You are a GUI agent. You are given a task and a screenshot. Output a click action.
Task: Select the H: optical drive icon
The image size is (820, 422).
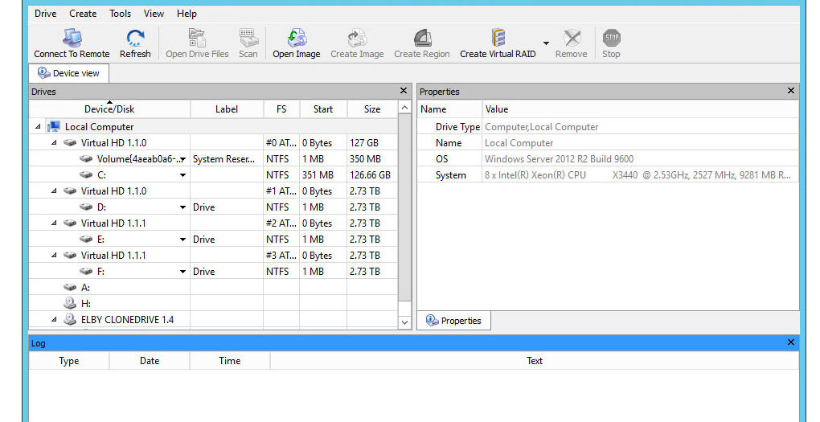tap(70, 303)
